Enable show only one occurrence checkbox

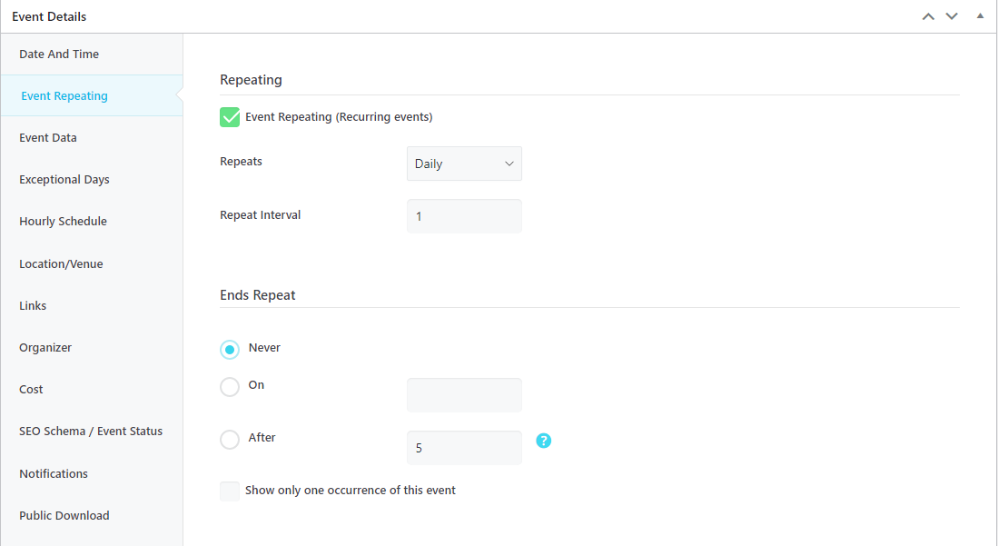[x=230, y=491]
